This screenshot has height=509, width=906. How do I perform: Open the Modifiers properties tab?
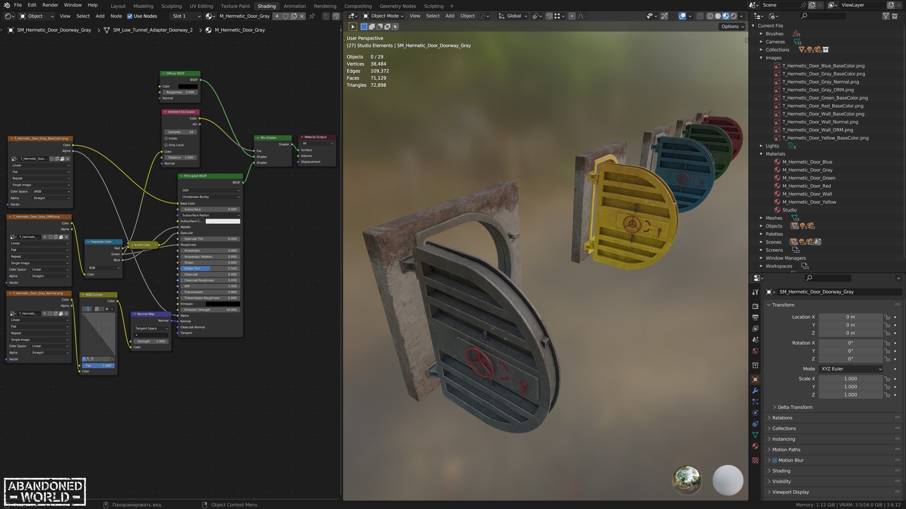pos(755,391)
